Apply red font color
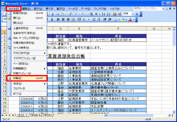This screenshot has width=177, height=122. [x=130, y=20]
